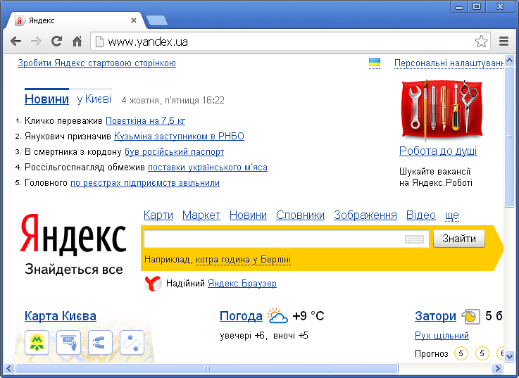Open the Словники service link

[x=300, y=215]
